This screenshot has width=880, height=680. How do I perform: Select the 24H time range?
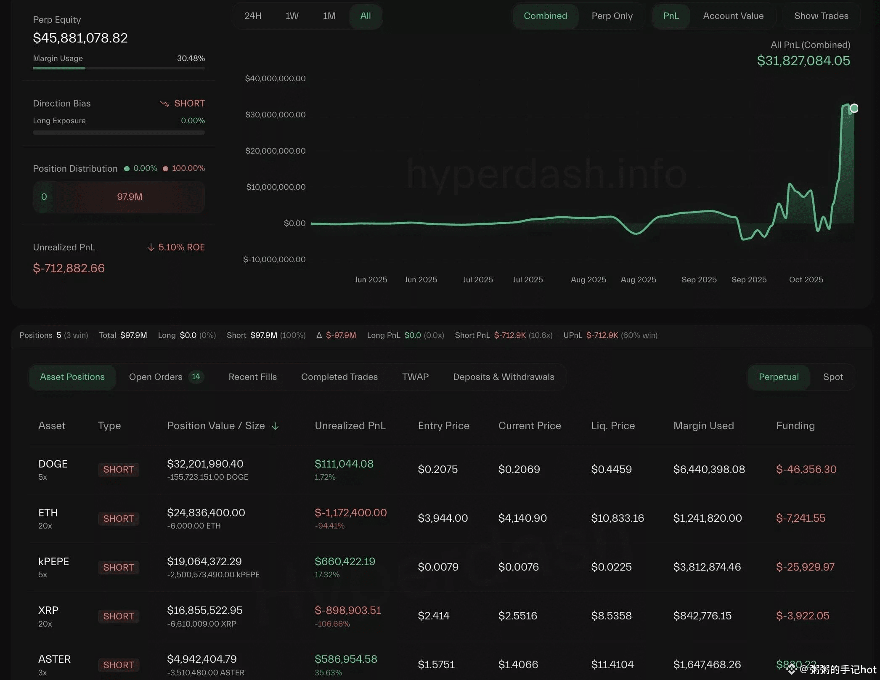tap(253, 16)
